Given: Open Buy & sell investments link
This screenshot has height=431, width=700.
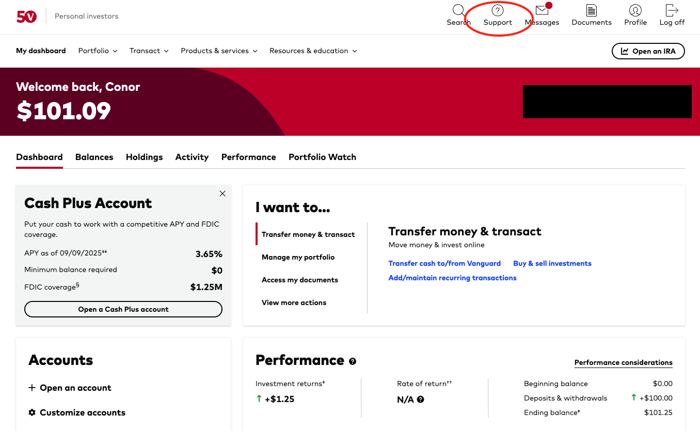Looking at the screenshot, I should [552, 263].
